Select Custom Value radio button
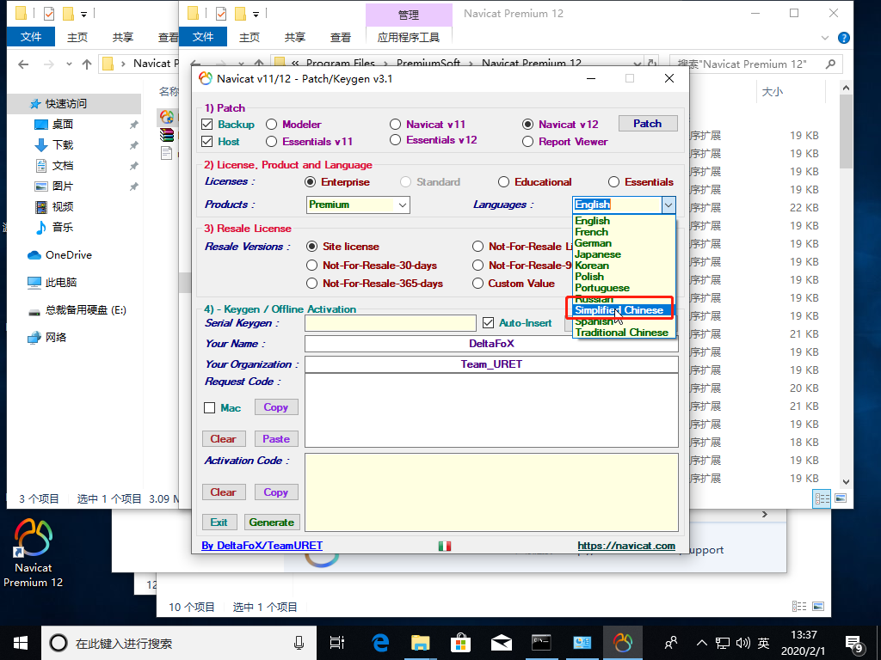This screenshot has height=660, width=881. [x=477, y=284]
